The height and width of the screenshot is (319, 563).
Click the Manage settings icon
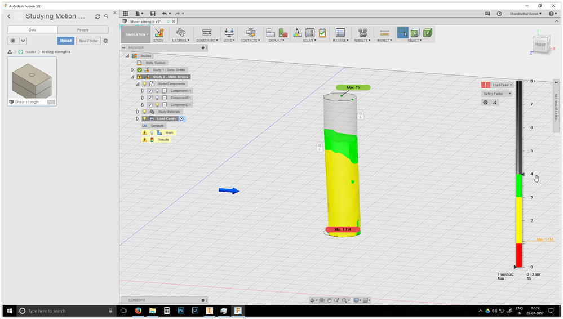coord(340,33)
